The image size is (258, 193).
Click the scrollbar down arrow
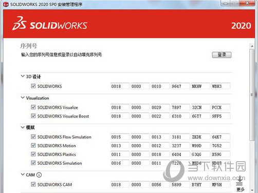coord(252,190)
